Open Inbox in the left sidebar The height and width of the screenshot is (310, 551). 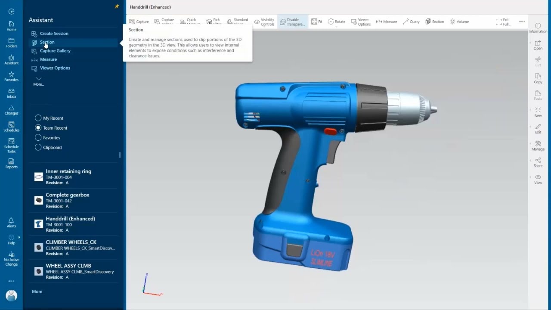(11, 93)
